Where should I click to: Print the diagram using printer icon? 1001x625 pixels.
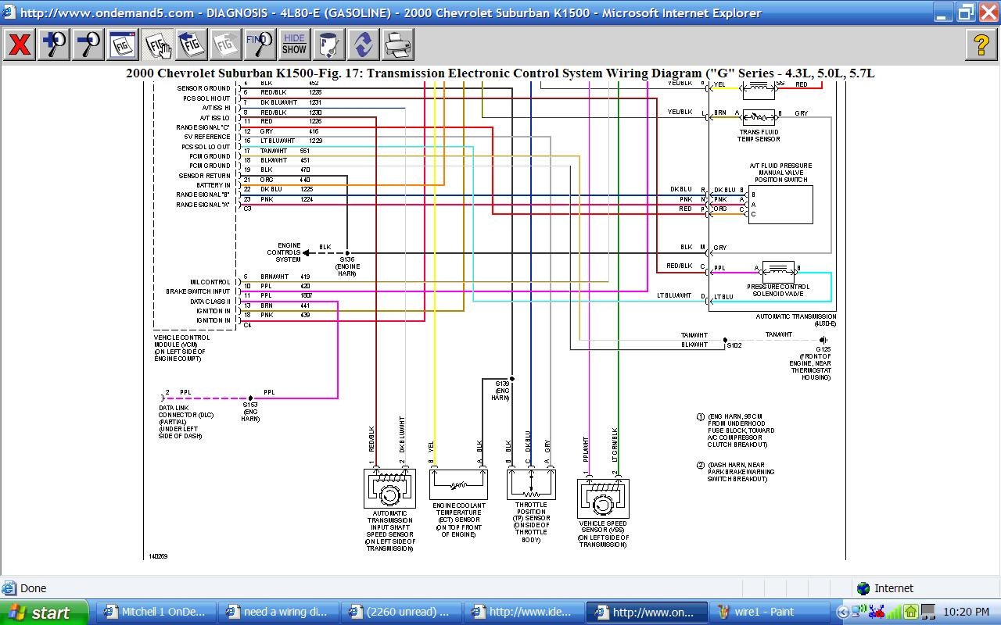[x=397, y=45]
